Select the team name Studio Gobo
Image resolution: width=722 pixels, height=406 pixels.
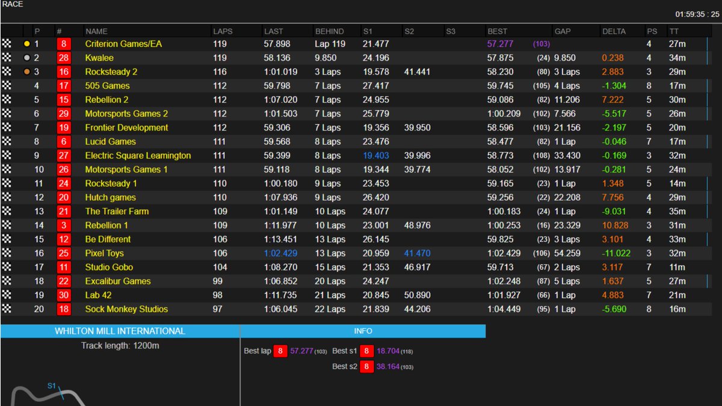109,267
